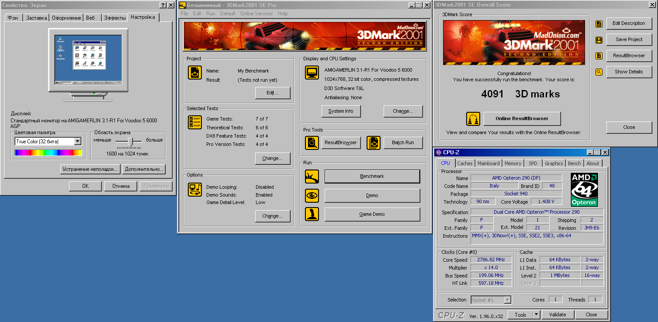Click the ResultBrowser magnifier icon in Pro Tools
This screenshot has height=322, width=658.
point(312,143)
